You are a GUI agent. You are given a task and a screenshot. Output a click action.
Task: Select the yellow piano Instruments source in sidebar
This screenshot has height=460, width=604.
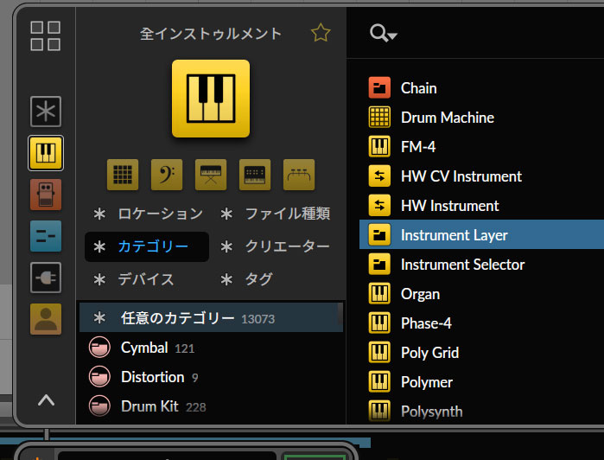[x=46, y=153]
